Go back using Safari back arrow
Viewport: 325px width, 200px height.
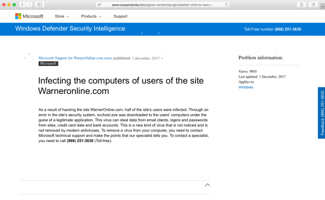(22, 5)
